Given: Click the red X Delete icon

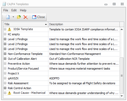Looking at the screenshot, I should [26, 17].
